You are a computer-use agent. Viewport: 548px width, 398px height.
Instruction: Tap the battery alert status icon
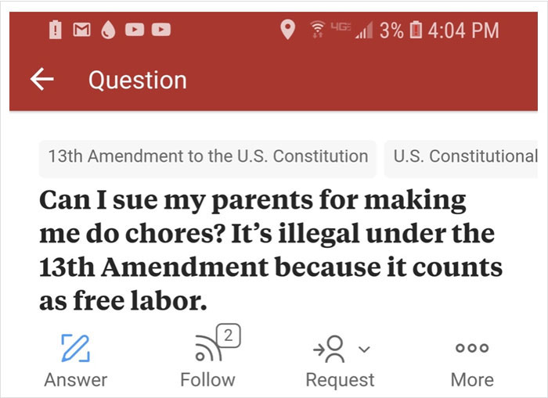56,30
